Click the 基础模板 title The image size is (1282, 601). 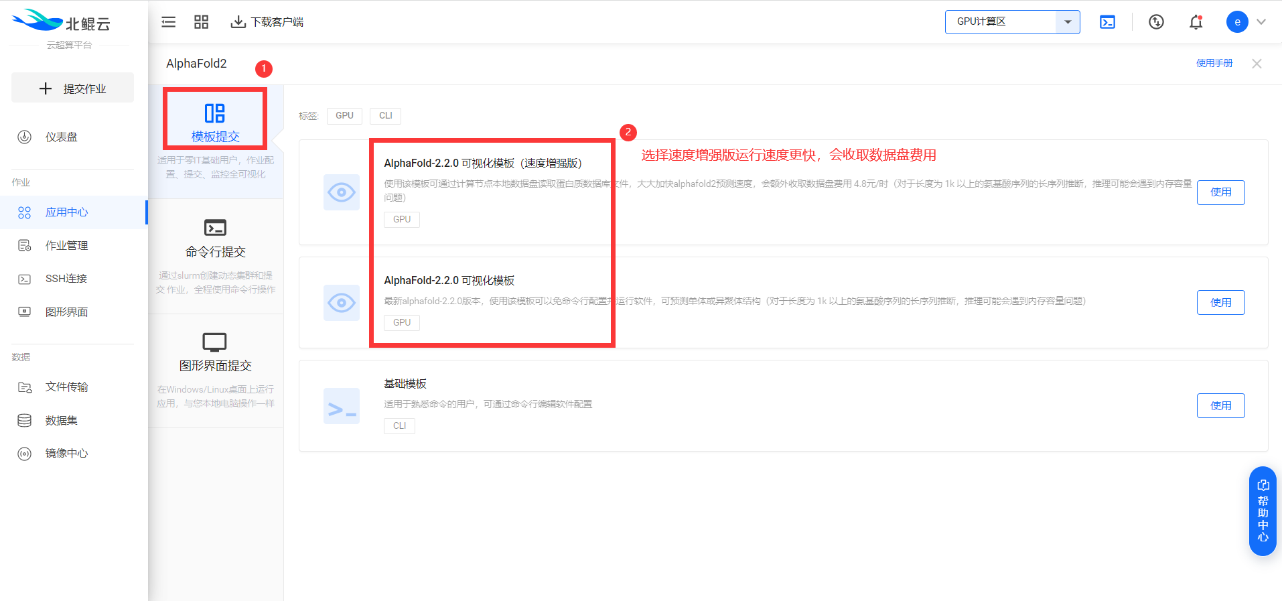click(x=405, y=384)
